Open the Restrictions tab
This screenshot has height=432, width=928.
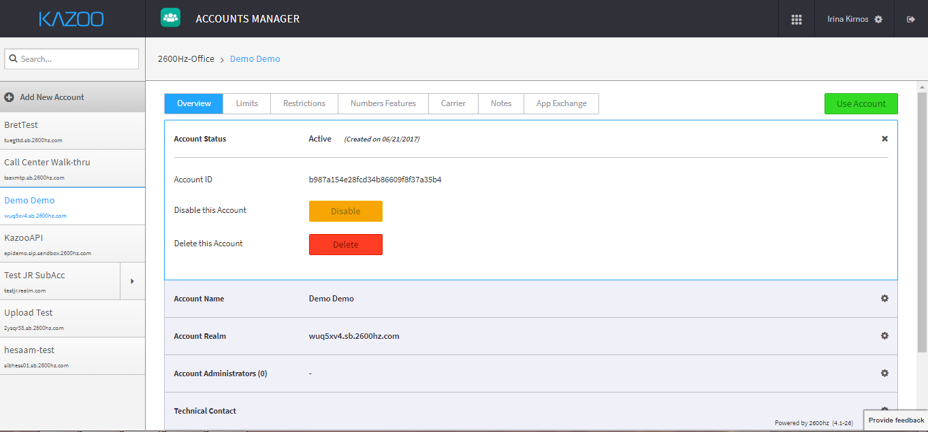pyautogui.click(x=304, y=103)
